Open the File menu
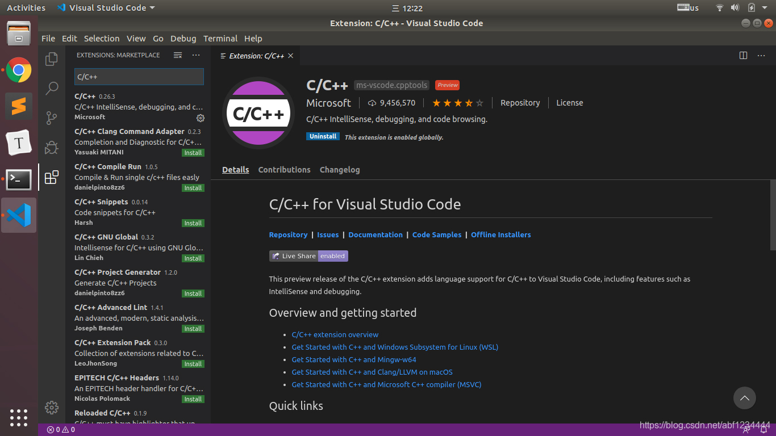 (x=48, y=39)
